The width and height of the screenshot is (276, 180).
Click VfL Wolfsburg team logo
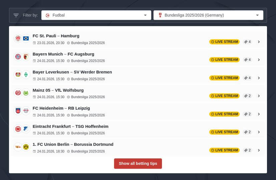click(26, 93)
